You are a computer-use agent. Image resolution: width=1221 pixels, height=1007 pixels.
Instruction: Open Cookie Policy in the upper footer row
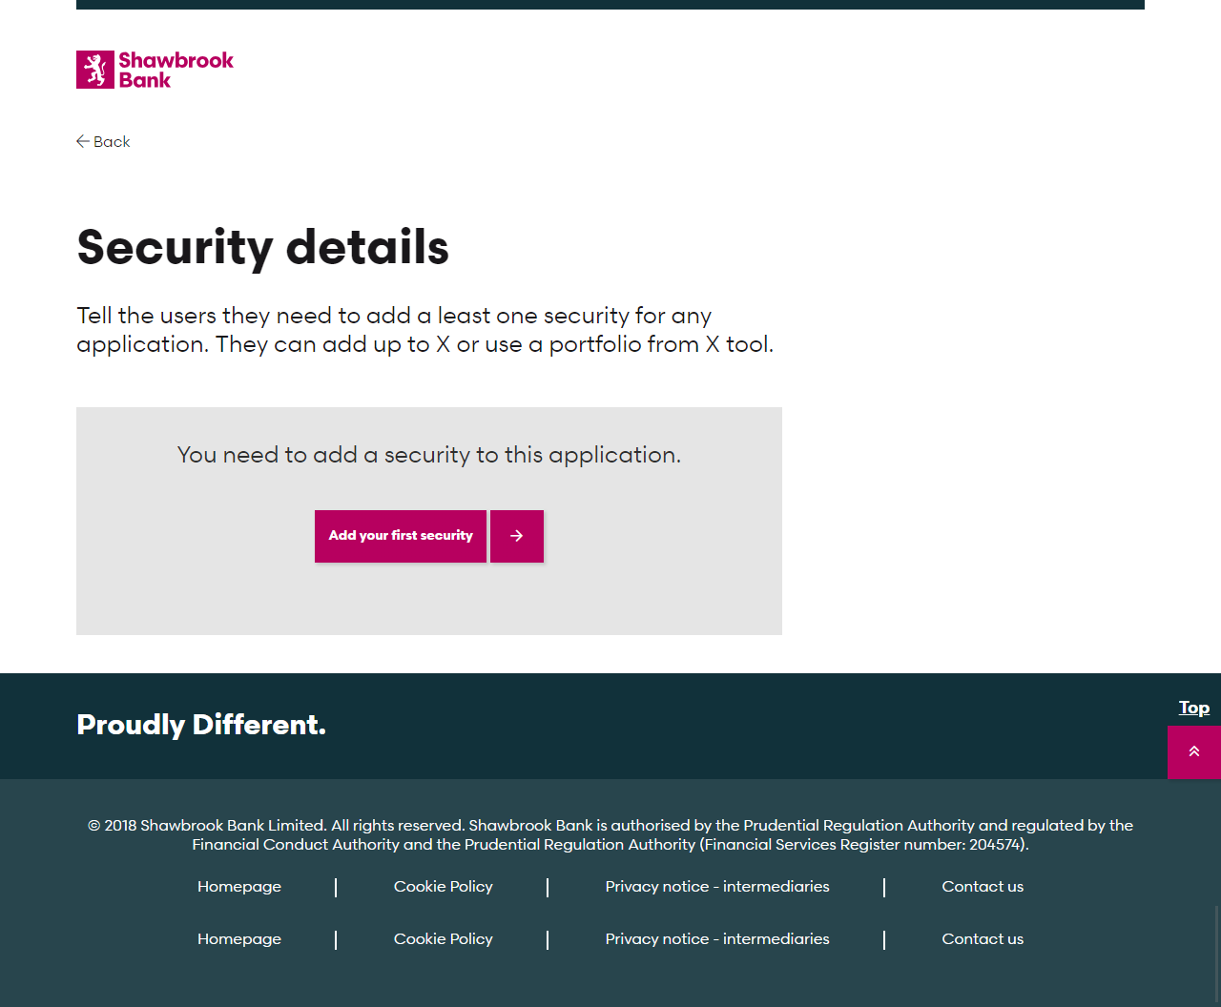tap(444, 887)
